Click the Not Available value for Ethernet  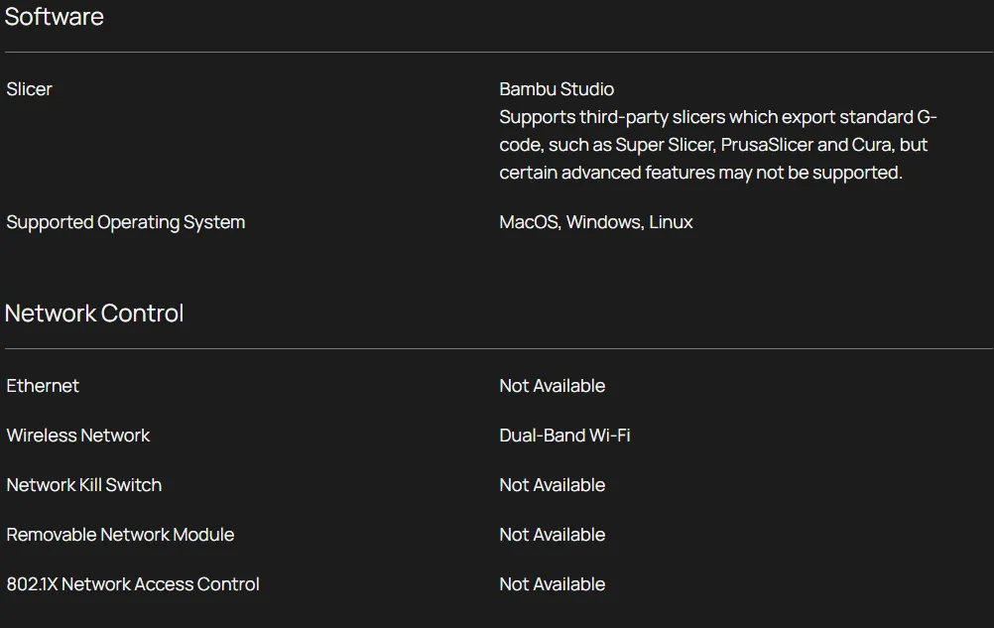coord(553,386)
